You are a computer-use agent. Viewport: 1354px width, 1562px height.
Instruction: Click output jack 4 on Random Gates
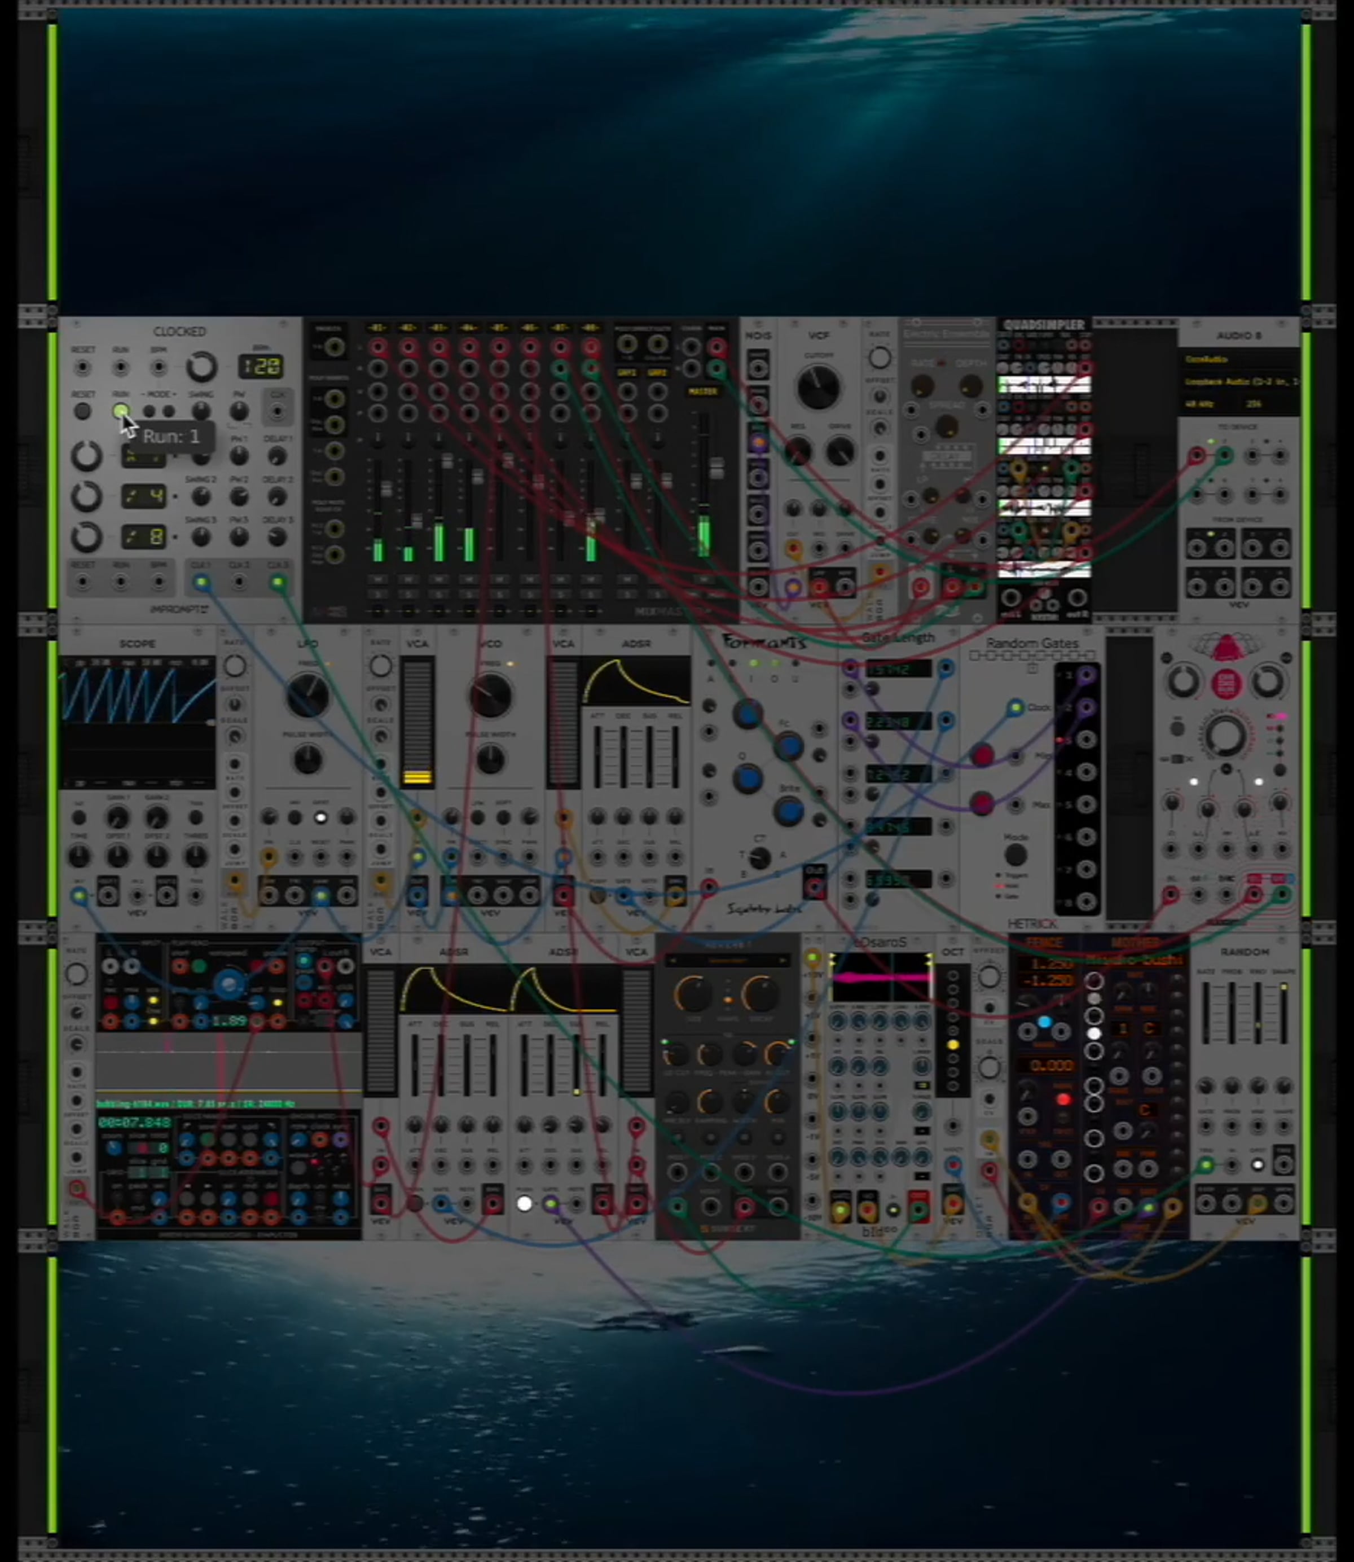[x=1086, y=773]
